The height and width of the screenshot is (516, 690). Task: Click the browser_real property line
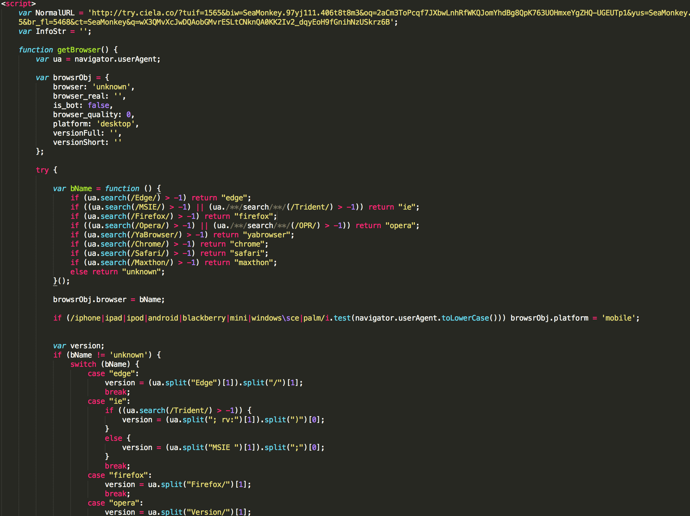coord(89,96)
